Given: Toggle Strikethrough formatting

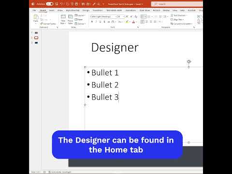Looking at the screenshot, I should click(x=109, y=22).
